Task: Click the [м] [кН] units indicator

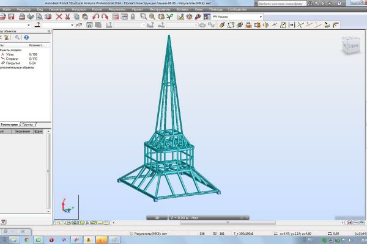Action: coord(361,234)
